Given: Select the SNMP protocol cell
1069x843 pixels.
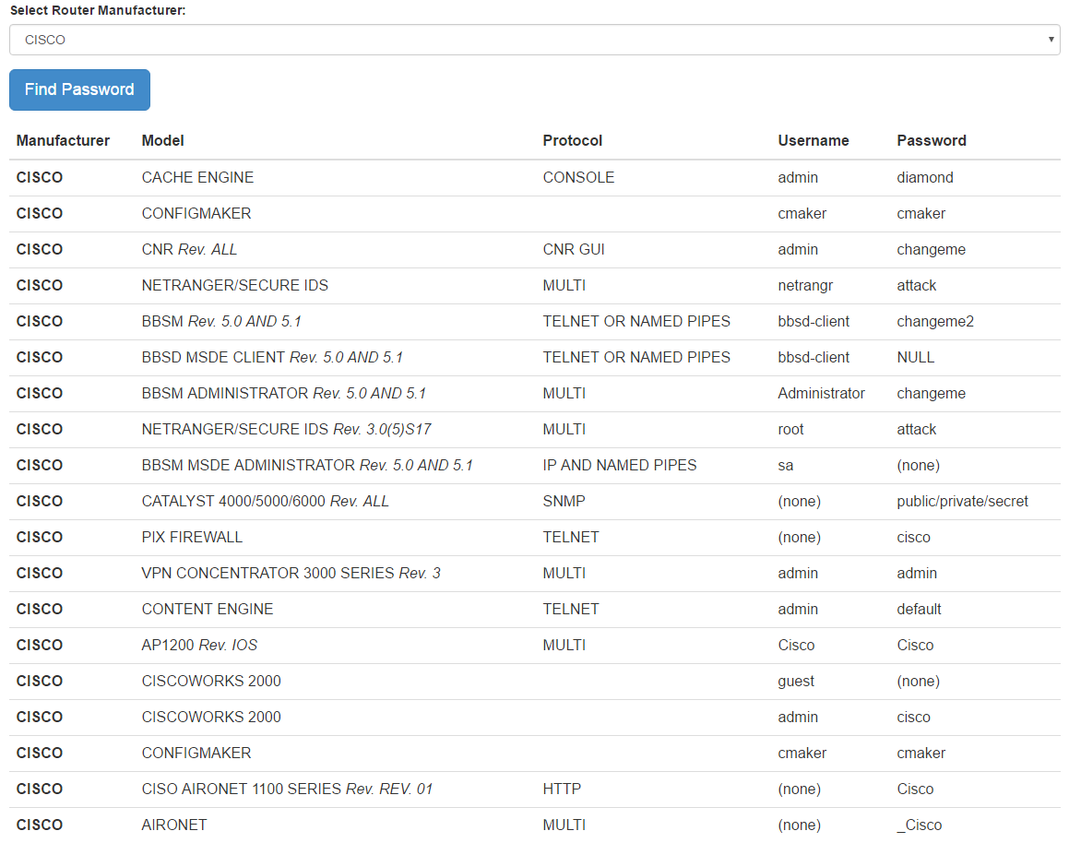Looking at the screenshot, I should click(564, 502).
